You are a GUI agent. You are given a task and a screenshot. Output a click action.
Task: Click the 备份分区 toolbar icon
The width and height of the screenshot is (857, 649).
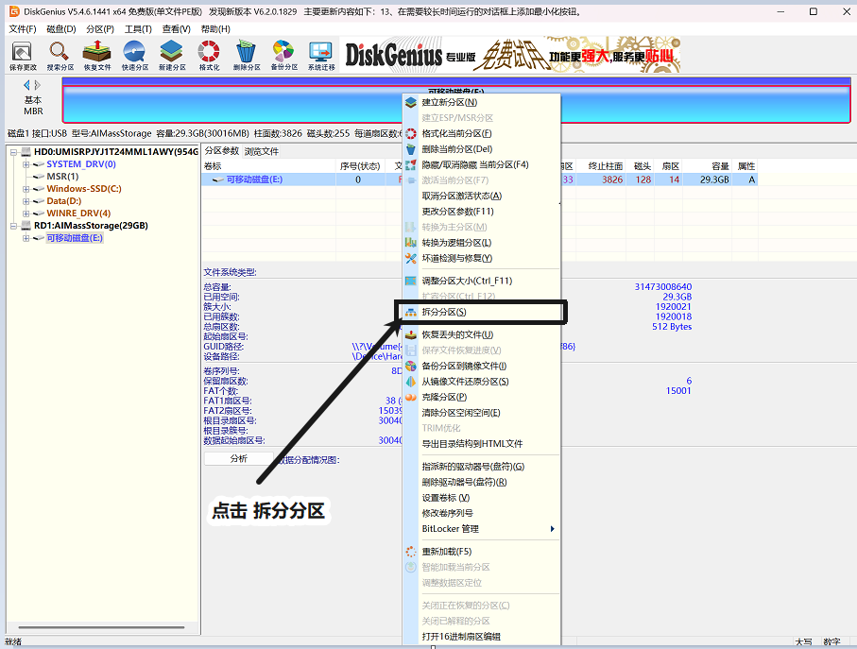coord(283,55)
